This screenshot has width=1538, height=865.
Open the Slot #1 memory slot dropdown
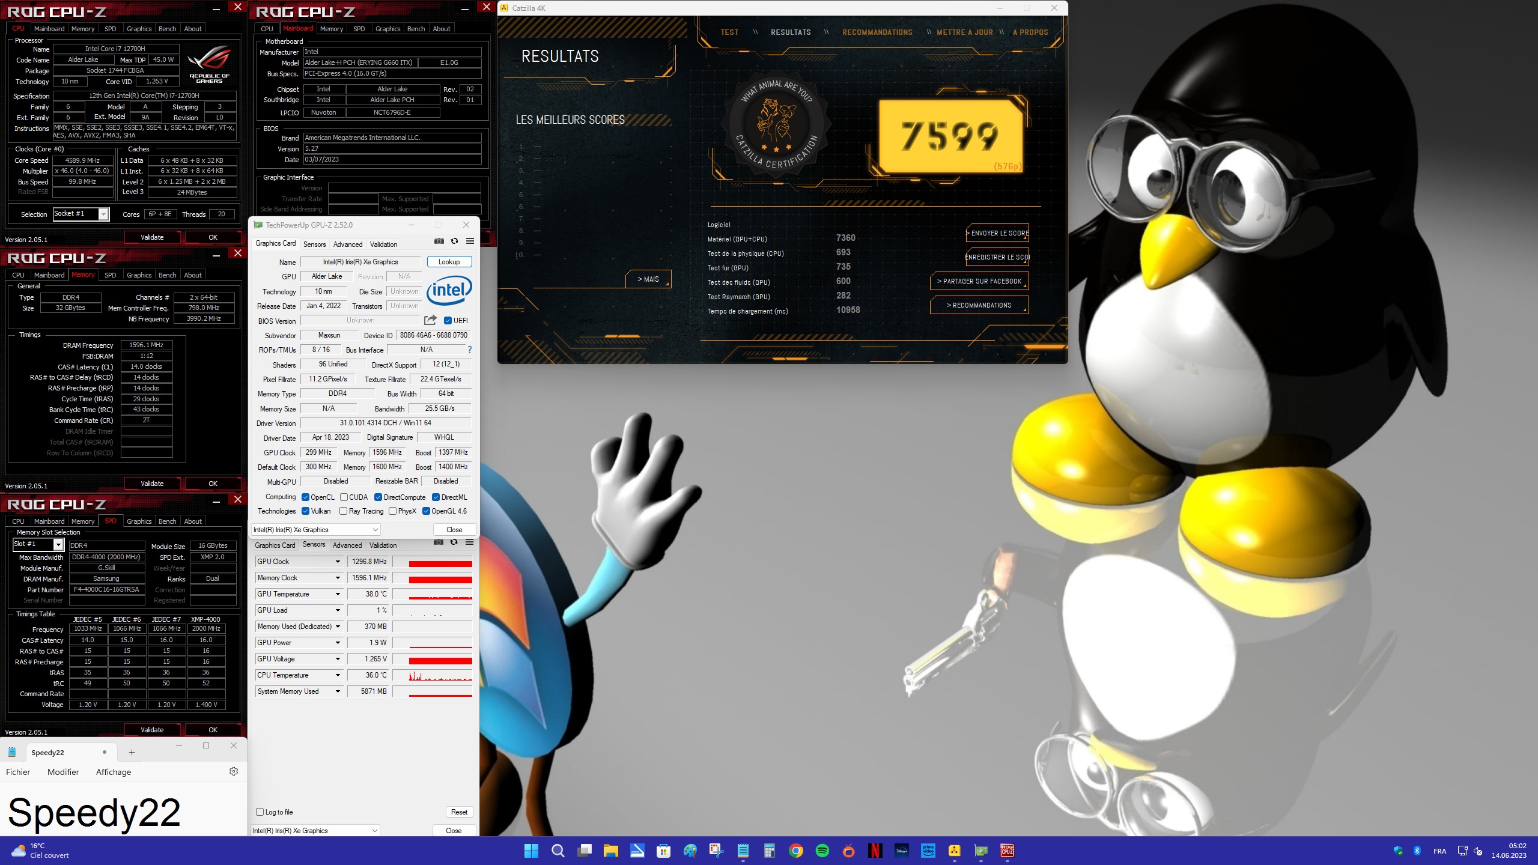coord(38,544)
